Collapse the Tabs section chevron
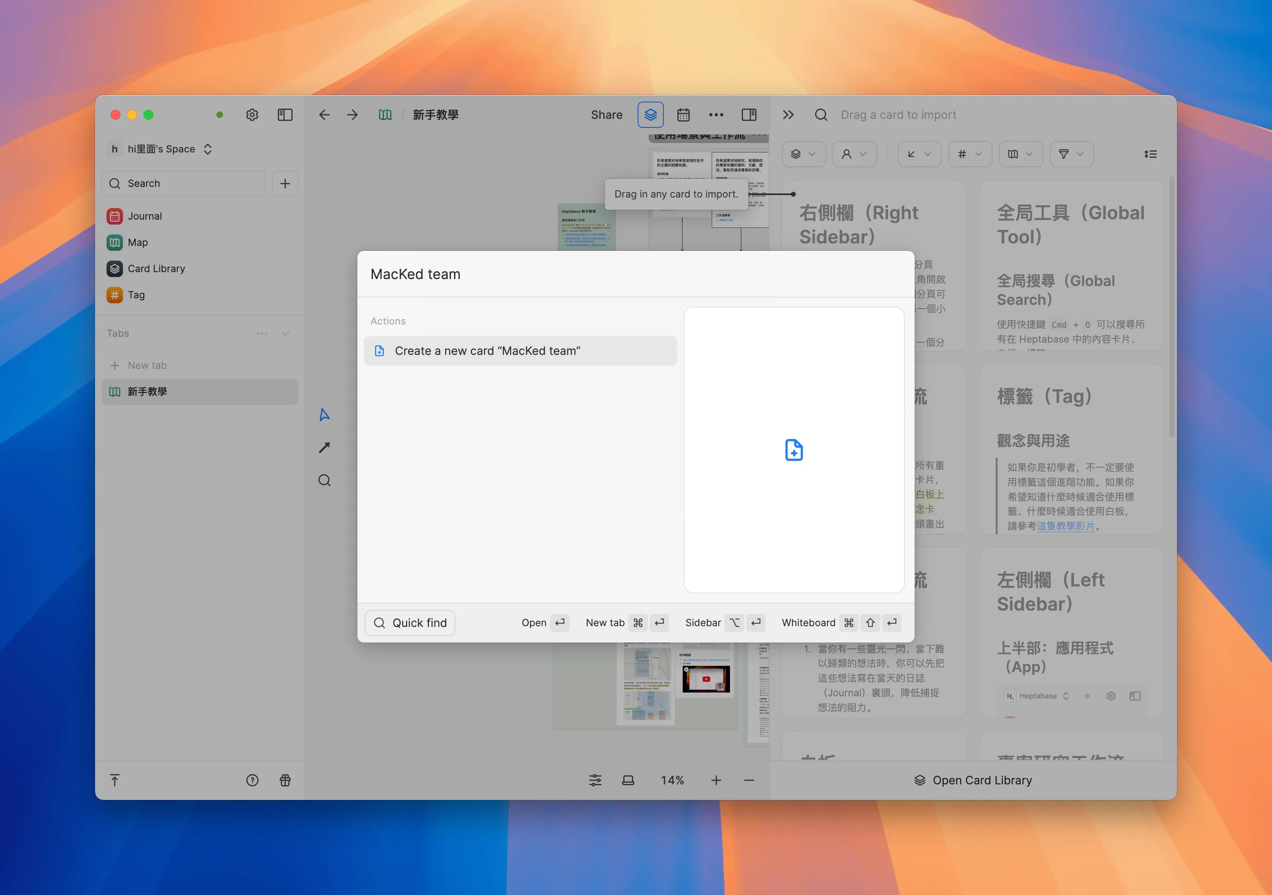The width and height of the screenshot is (1272, 895). (x=285, y=334)
